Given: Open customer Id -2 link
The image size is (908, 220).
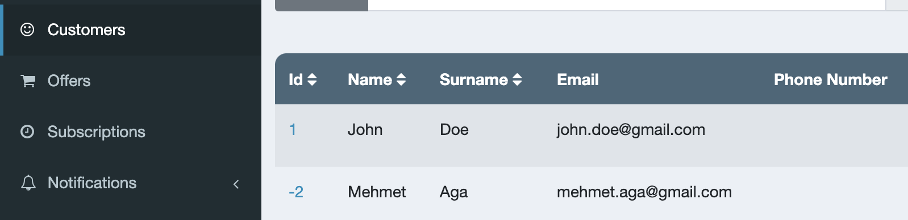Looking at the screenshot, I should 296,192.
